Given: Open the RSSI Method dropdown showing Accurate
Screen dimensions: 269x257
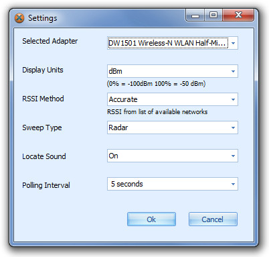Looking at the screenshot, I should 173,99.
